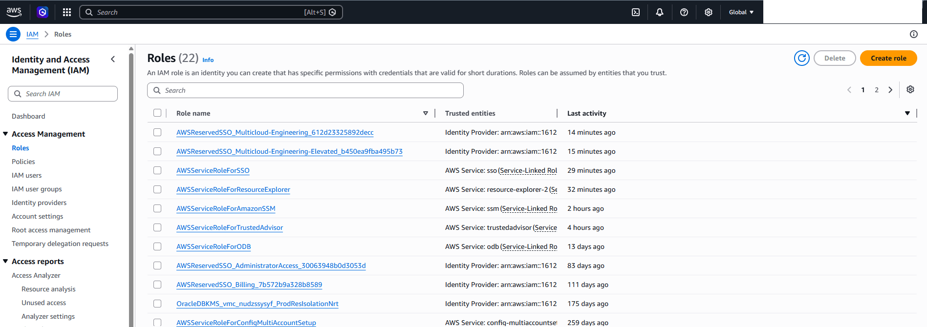Tick the AWSServiceRoleForODB role checkbox
Image resolution: width=927 pixels, height=327 pixels.
(157, 246)
